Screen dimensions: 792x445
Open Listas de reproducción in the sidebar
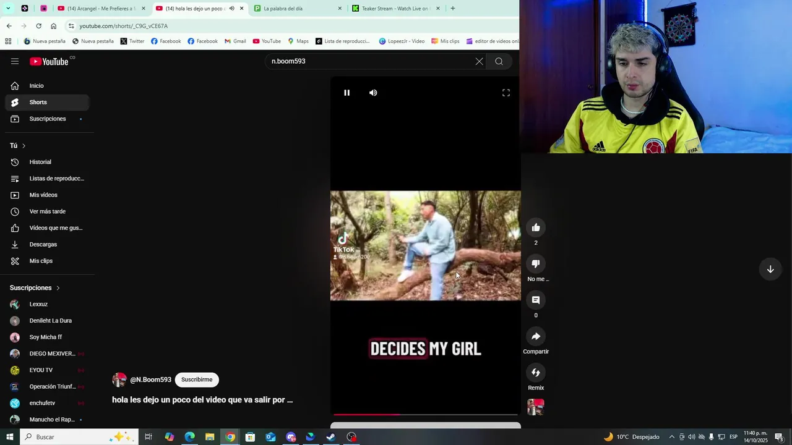[x=47, y=179]
